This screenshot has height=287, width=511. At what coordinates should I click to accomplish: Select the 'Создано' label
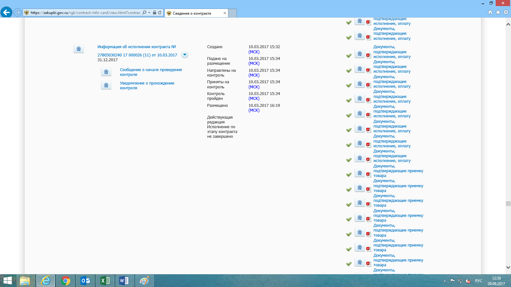[x=215, y=47]
